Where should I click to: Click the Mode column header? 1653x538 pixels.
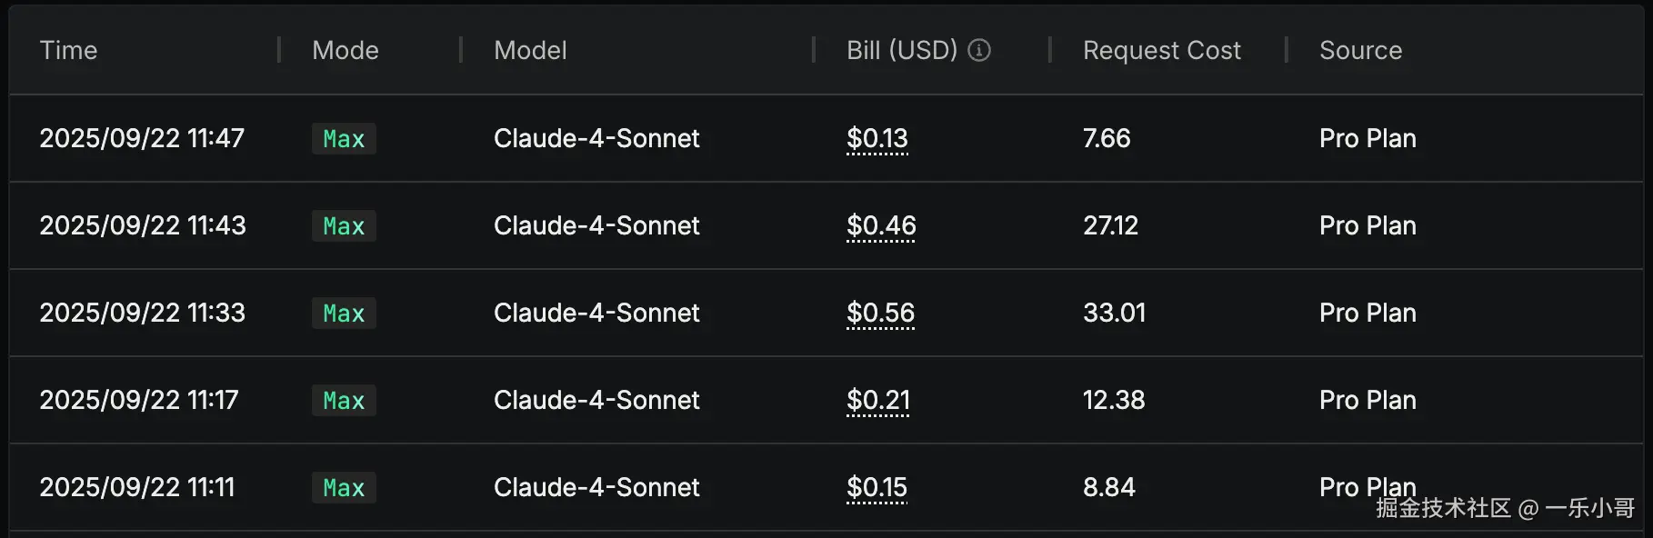[346, 50]
